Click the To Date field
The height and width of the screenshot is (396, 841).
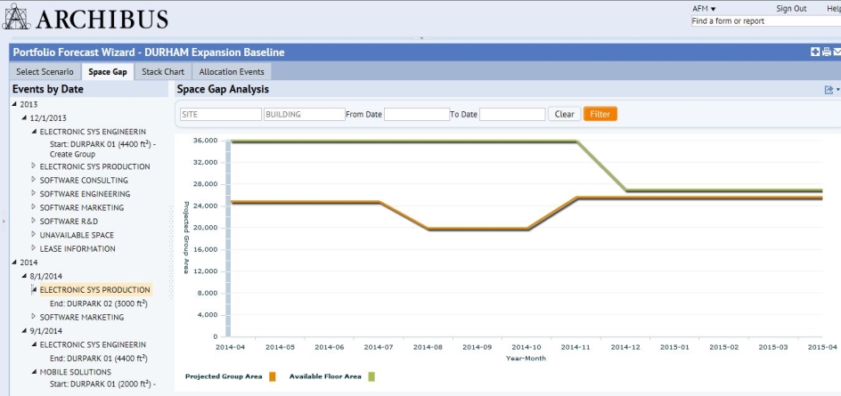(512, 114)
